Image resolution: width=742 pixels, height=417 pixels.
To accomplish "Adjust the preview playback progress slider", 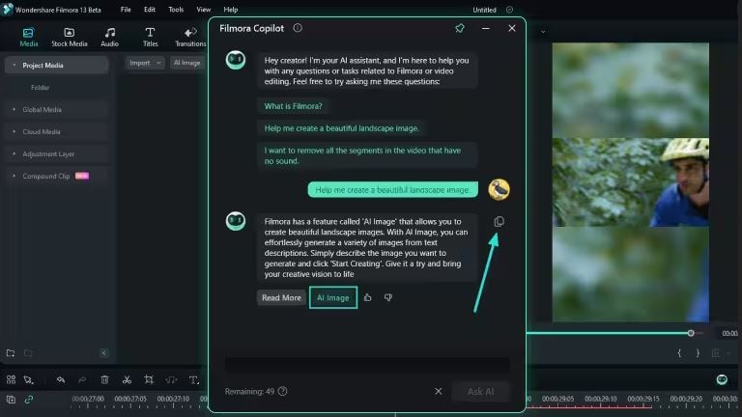I will (691, 333).
